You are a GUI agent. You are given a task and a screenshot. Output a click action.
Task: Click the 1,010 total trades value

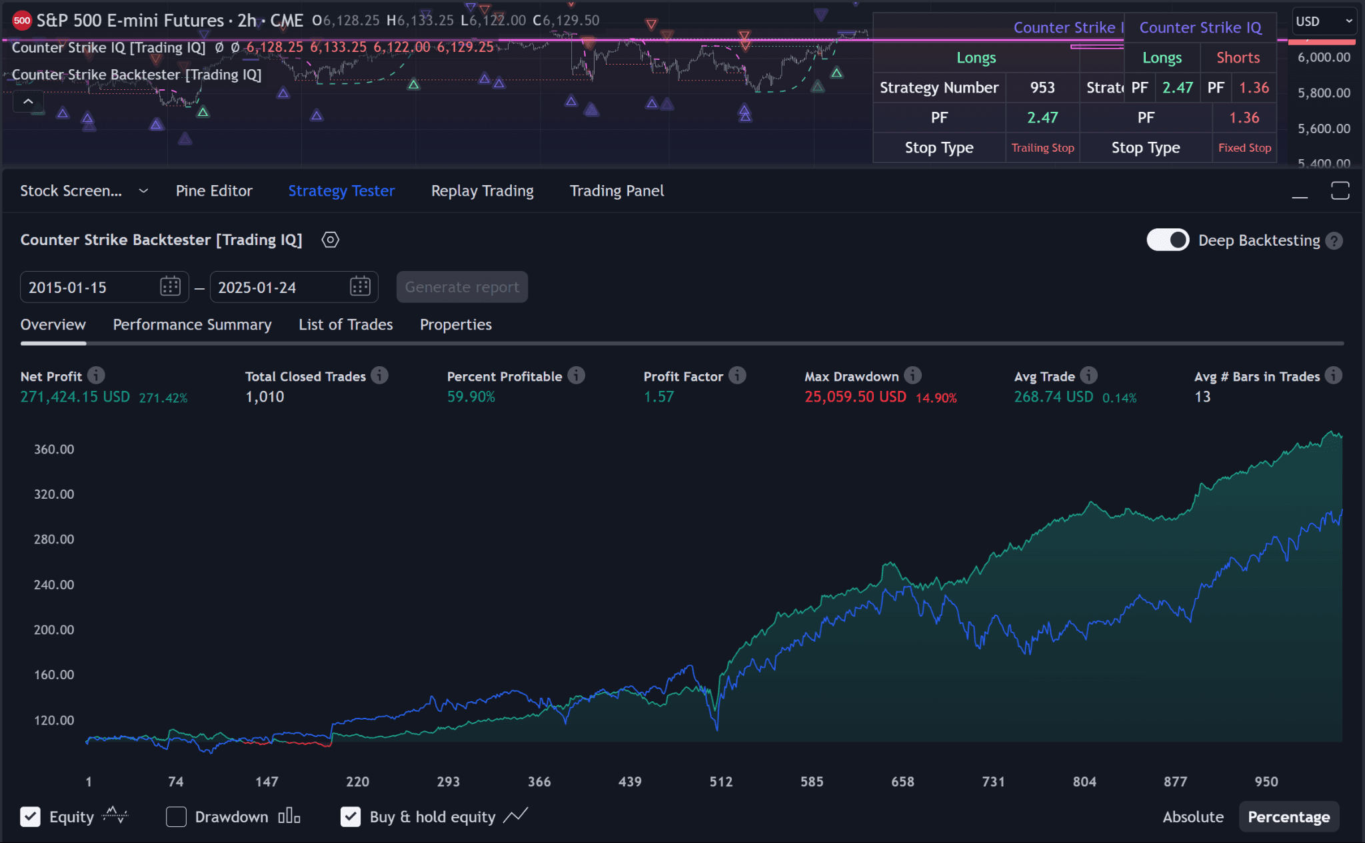pyautogui.click(x=265, y=397)
